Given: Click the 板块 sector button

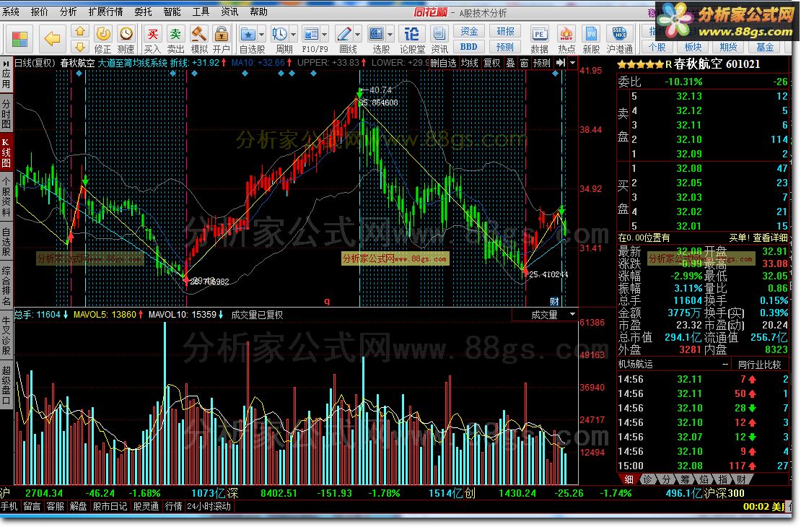Looking at the screenshot, I should (x=693, y=47).
